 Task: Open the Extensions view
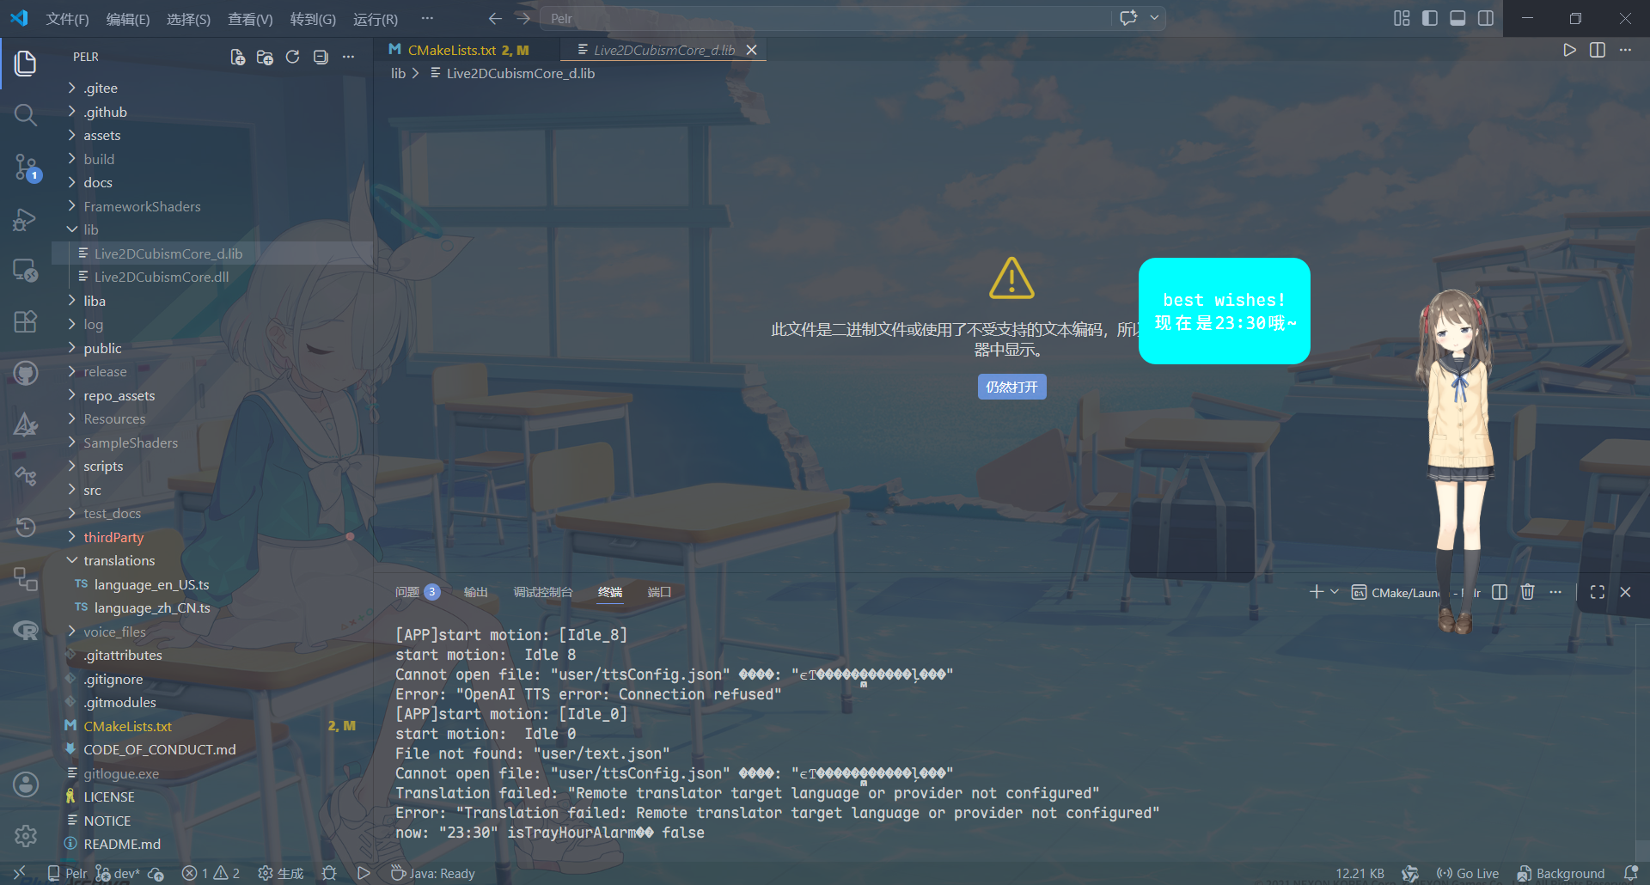pos(26,321)
